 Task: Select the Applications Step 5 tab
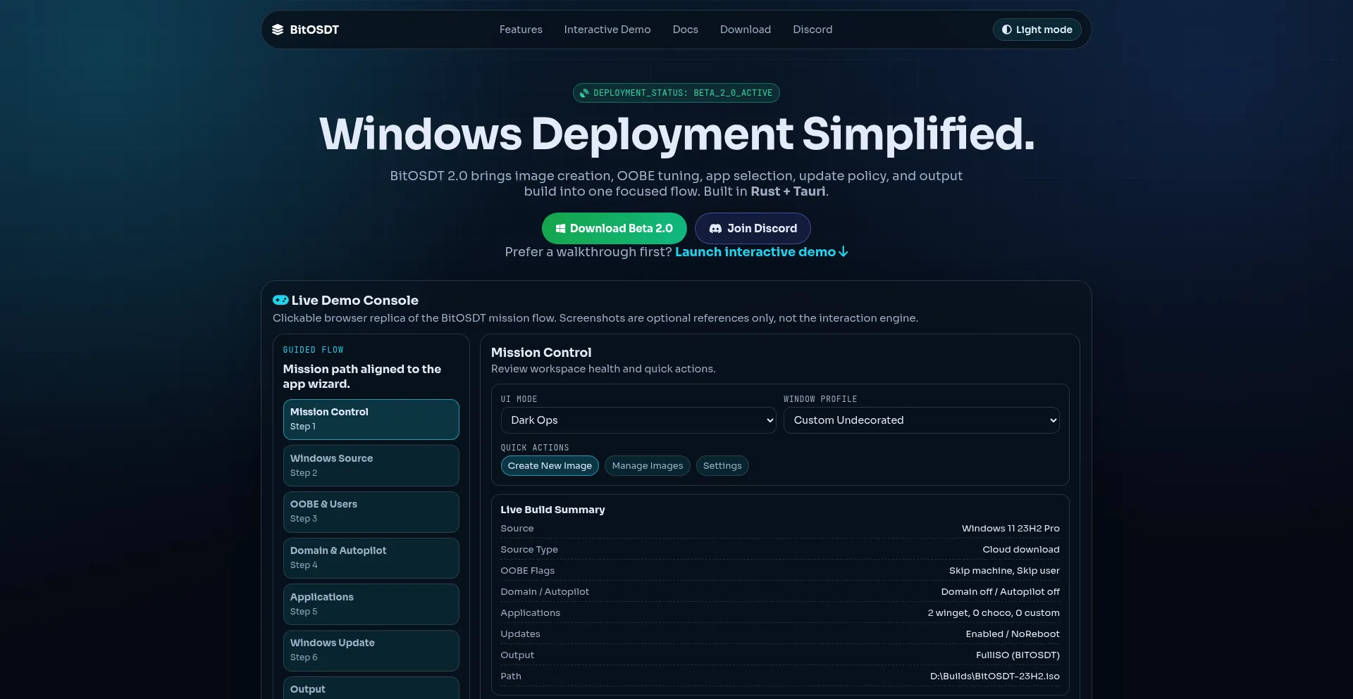coord(371,604)
